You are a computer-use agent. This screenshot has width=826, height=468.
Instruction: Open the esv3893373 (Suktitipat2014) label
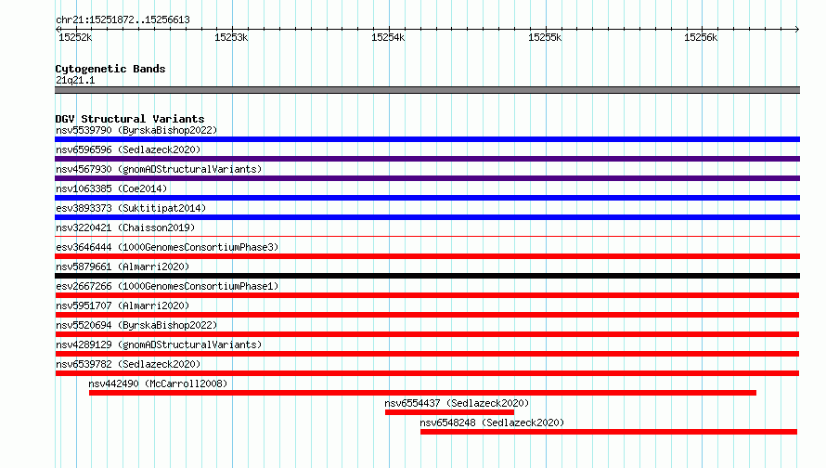tap(131, 208)
